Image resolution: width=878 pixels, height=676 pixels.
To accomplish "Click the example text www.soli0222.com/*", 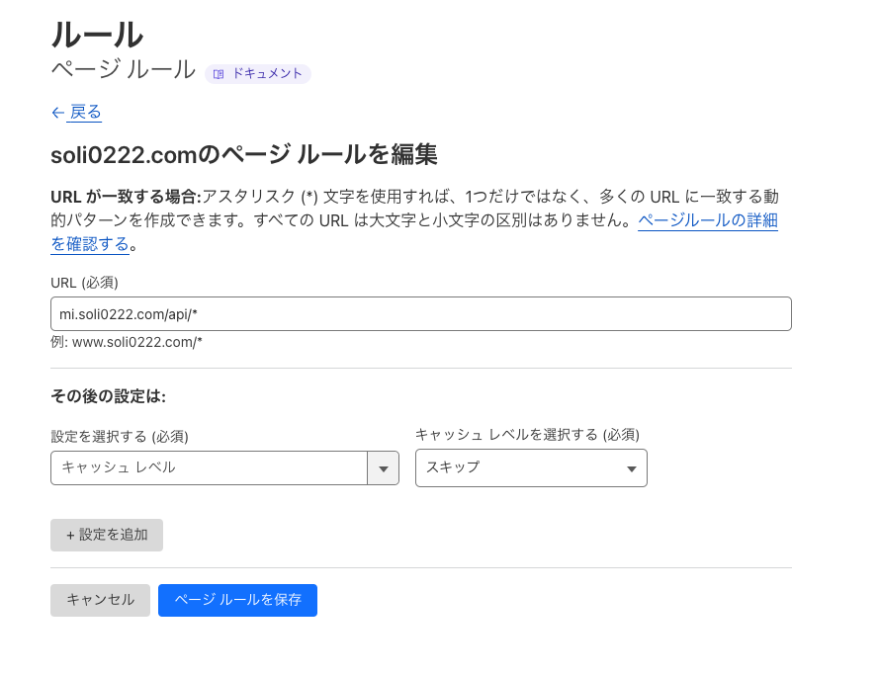I will (137, 342).
